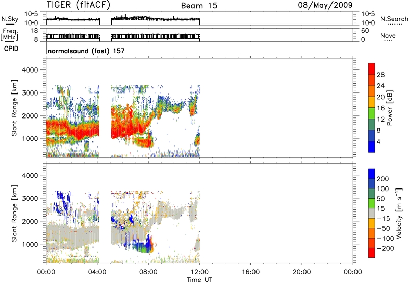This screenshot has height=283, width=408.
Task: Click the gray band of velocity colorbar
Action: (372, 214)
